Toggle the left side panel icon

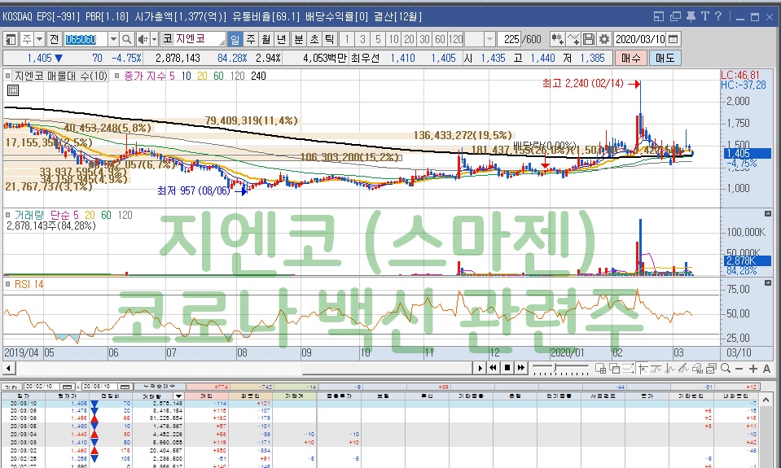tap(11, 39)
